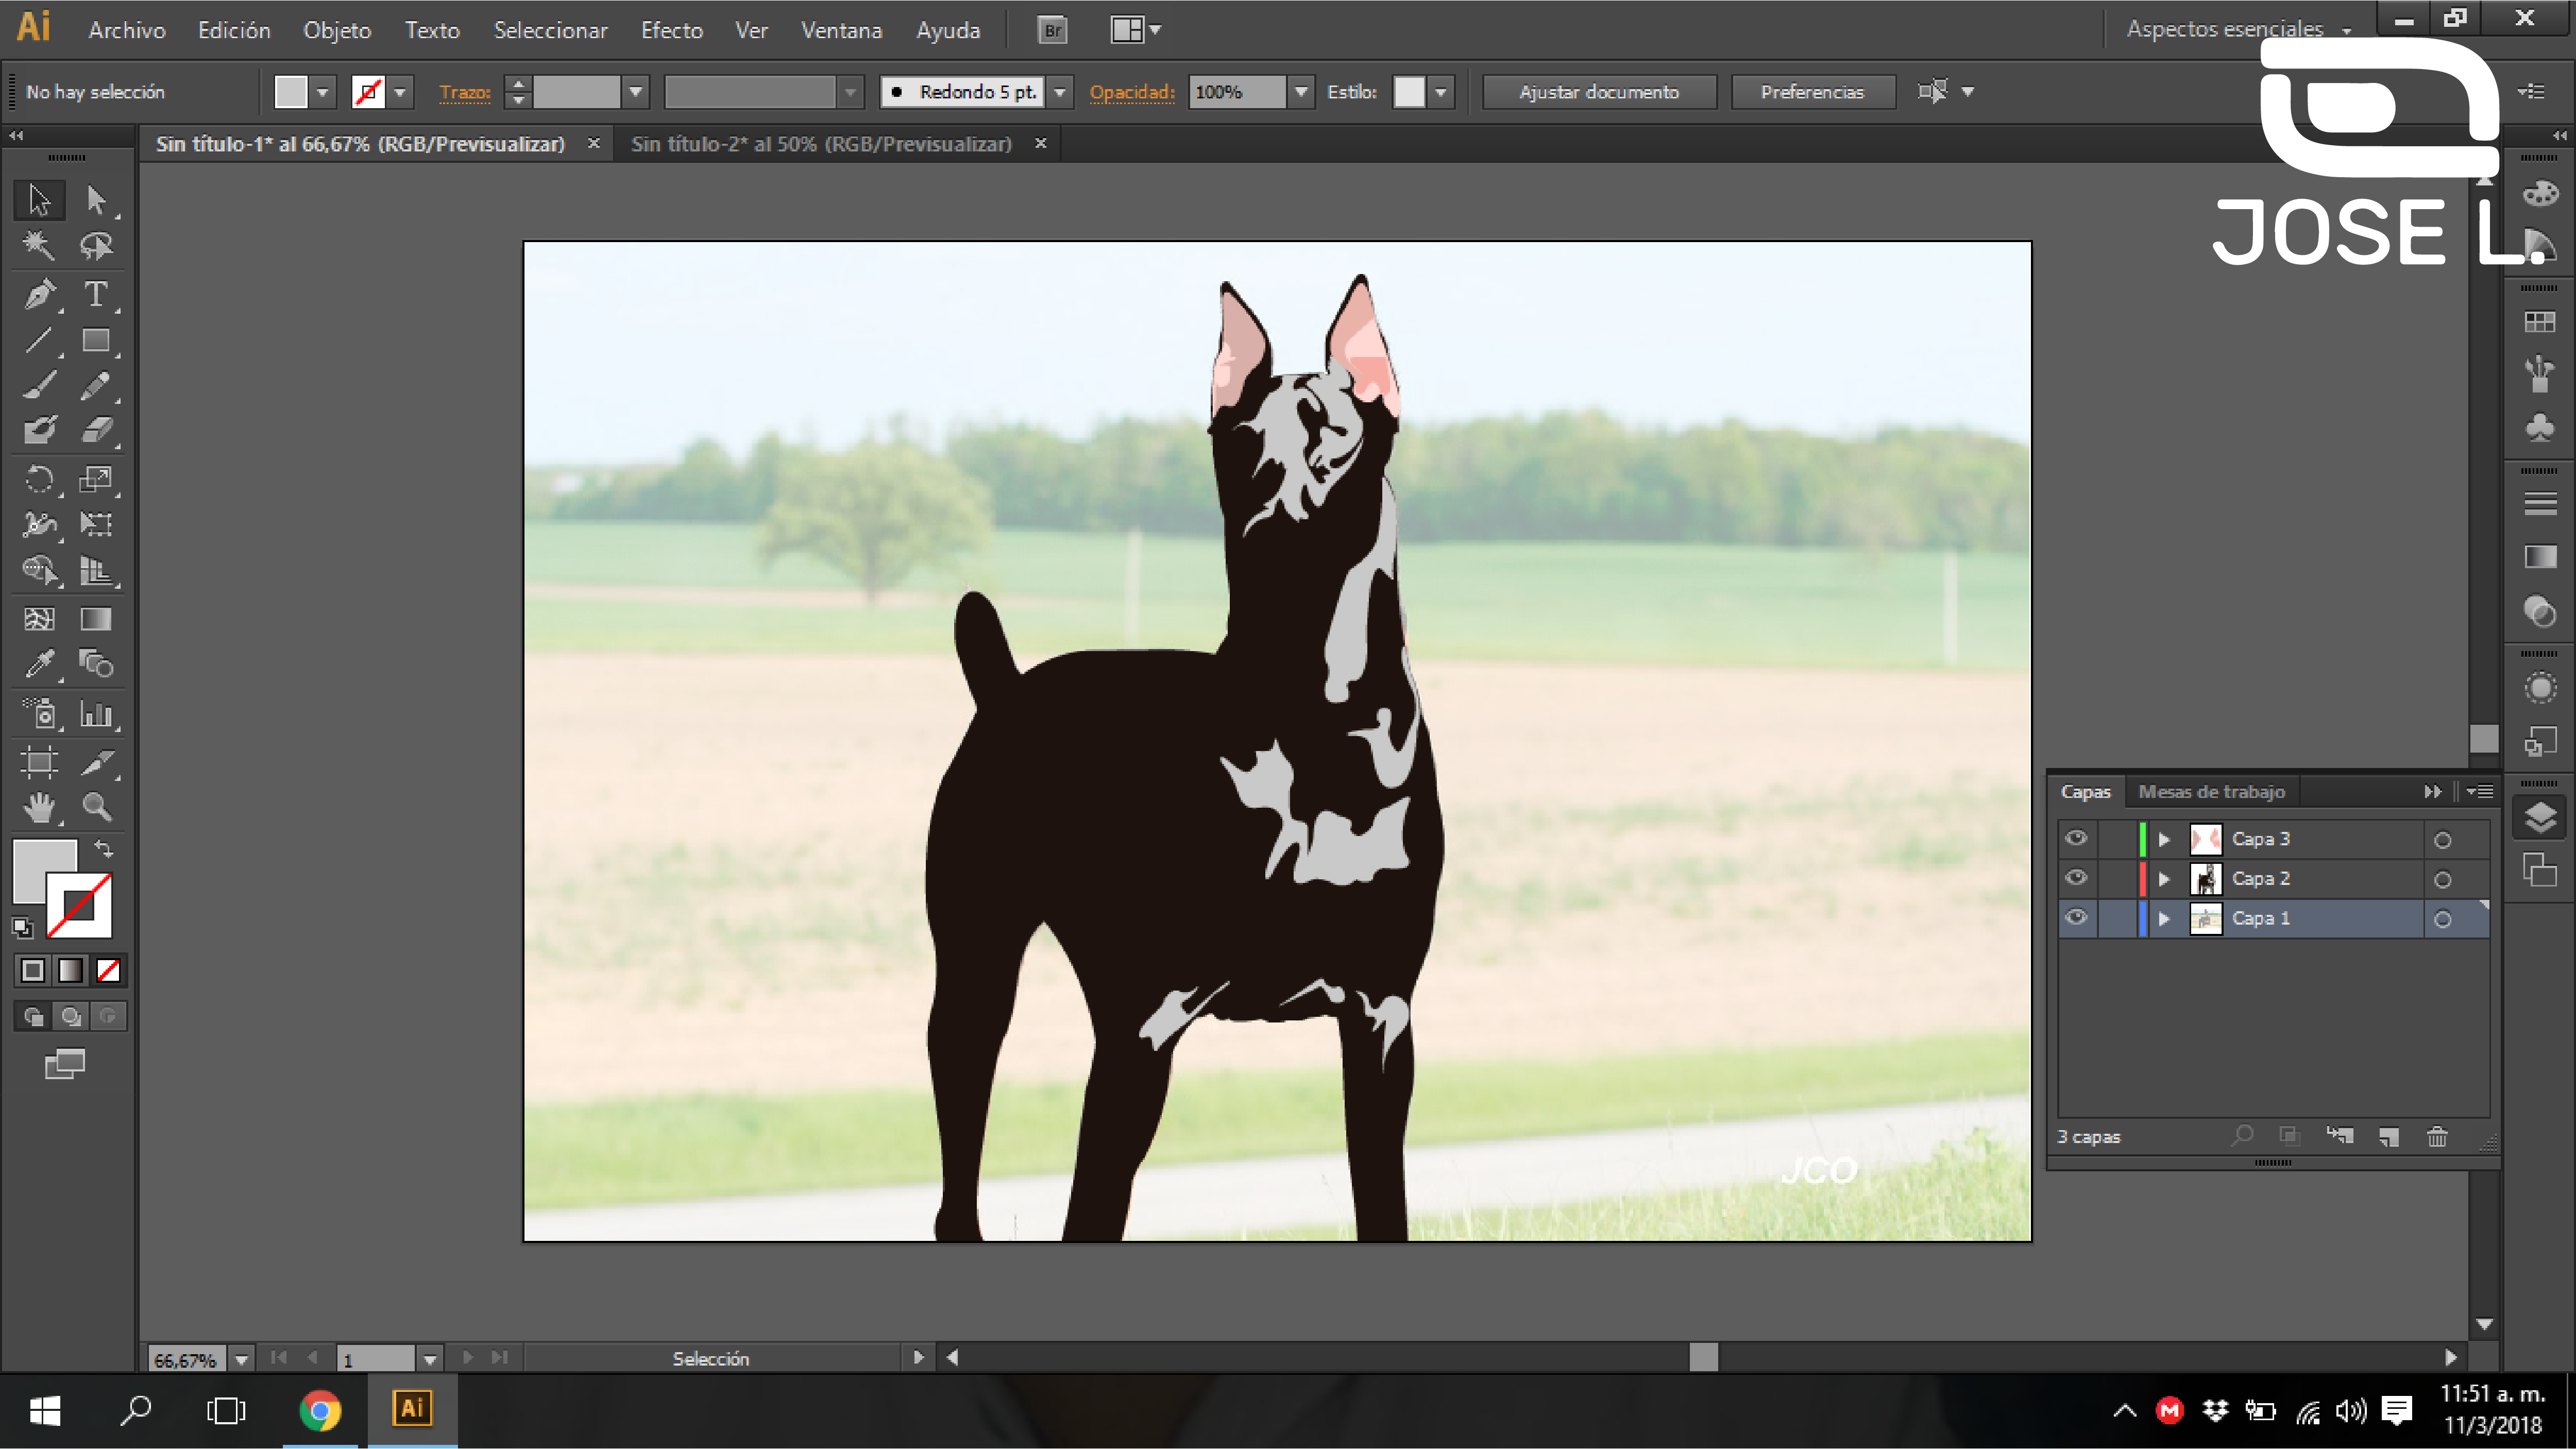
Task: Target the Capa 2 layer circle
Action: [x=2442, y=879]
